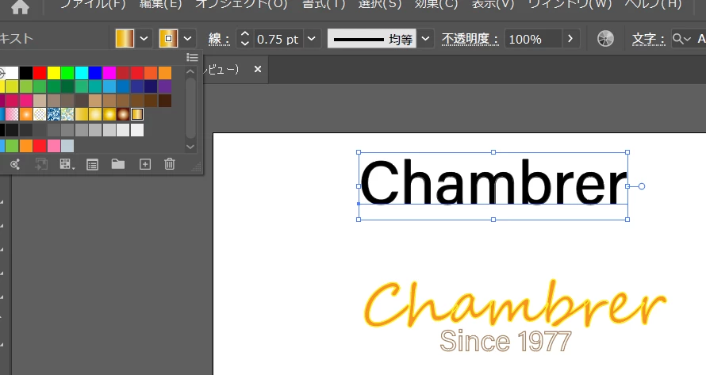Select the highlighted gold linear gradient swatch

click(137, 114)
